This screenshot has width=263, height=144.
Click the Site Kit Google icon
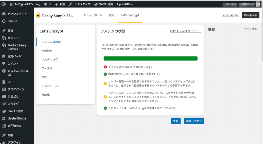pyautogui.click(x=4, y=21)
